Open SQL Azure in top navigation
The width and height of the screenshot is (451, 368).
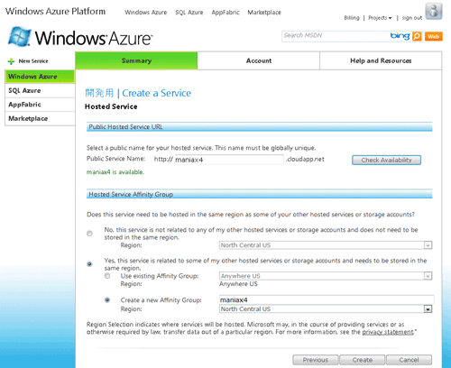(189, 13)
